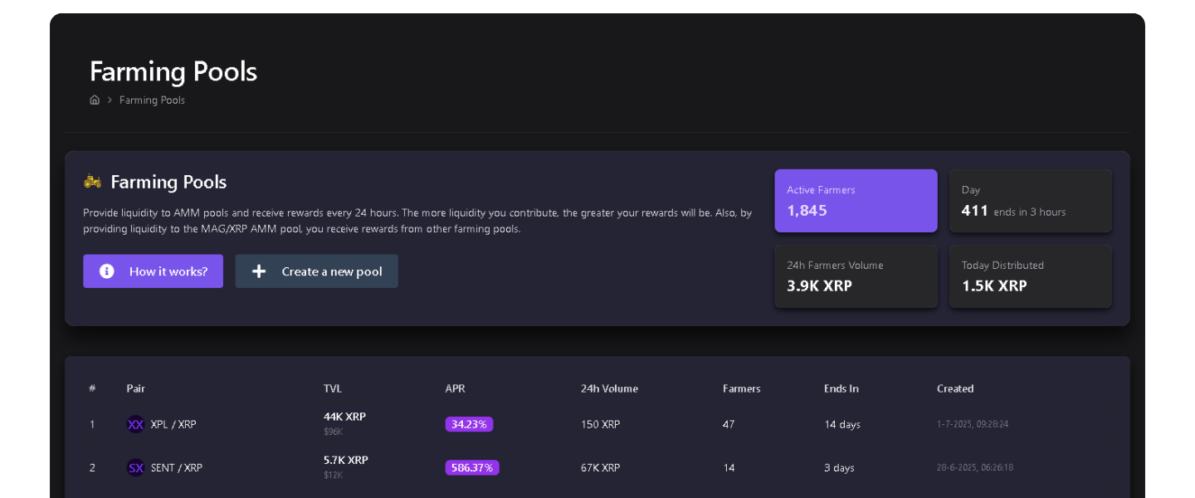Open the 24h Farmers Volume card

[856, 276]
